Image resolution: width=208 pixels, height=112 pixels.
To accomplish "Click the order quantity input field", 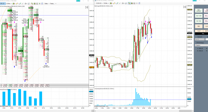I will (207, 39).
